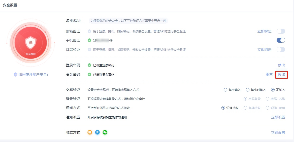Open the 如何提升账户安全? help link
This screenshot has height=142, width=294.
click(33, 74)
